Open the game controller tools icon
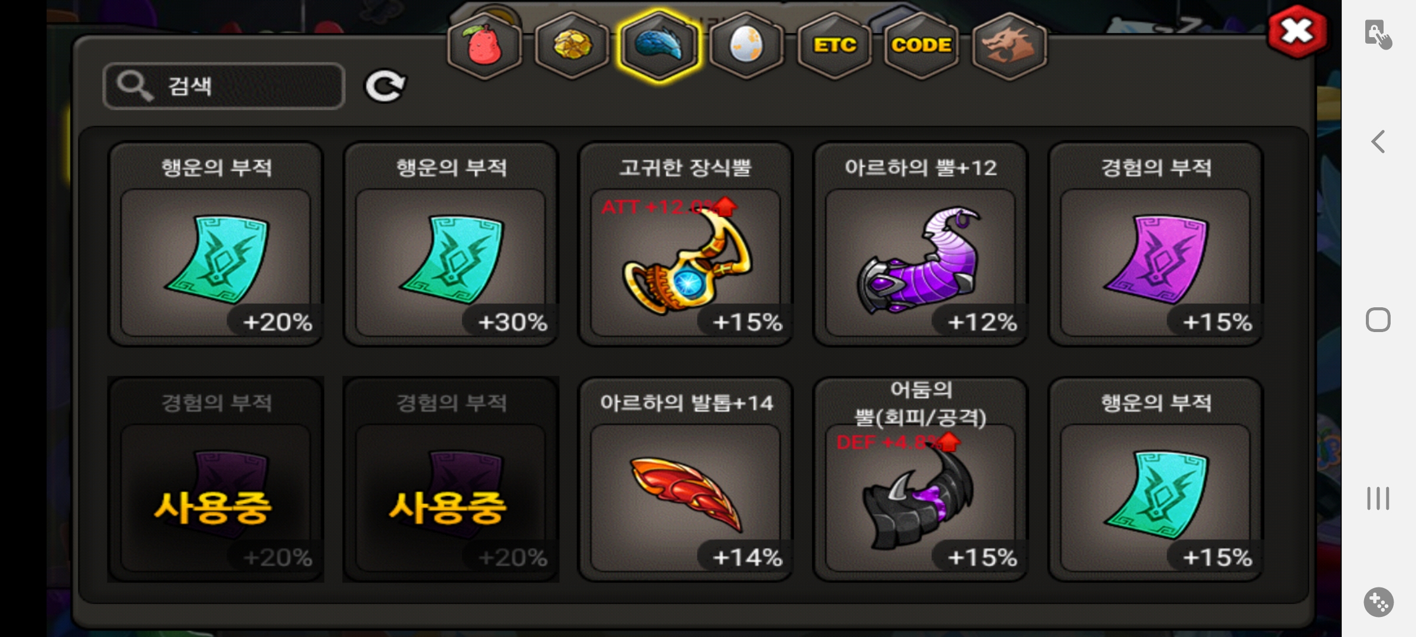 tap(1378, 602)
